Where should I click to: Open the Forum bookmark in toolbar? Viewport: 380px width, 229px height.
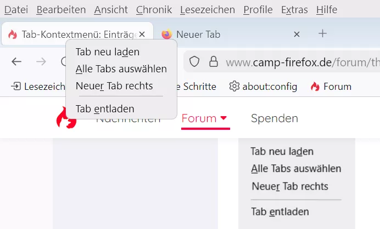331,87
